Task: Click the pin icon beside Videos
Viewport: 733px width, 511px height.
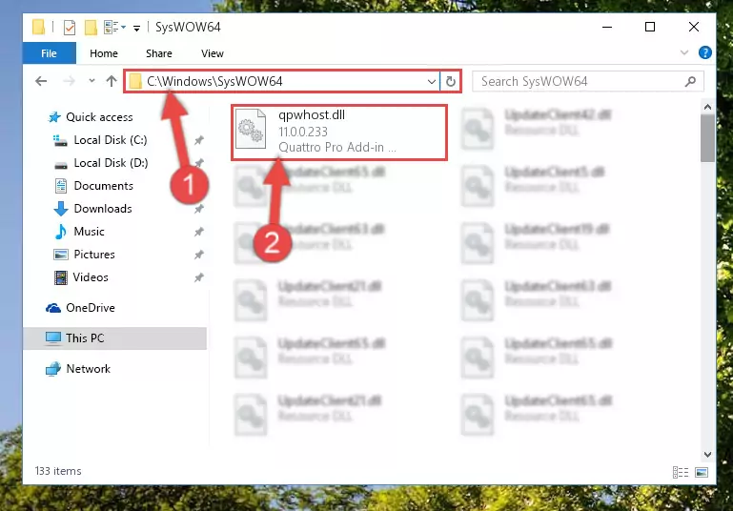Action: tap(198, 277)
